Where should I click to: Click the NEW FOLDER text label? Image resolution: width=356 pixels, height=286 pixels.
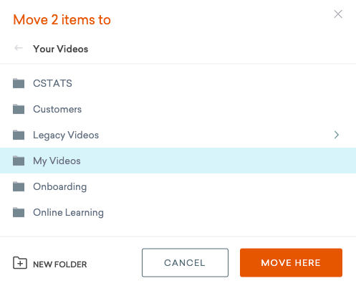click(x=60, y=264)
